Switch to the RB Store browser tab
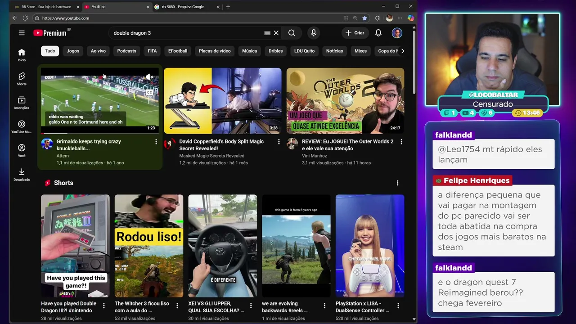 coord(46,7)
